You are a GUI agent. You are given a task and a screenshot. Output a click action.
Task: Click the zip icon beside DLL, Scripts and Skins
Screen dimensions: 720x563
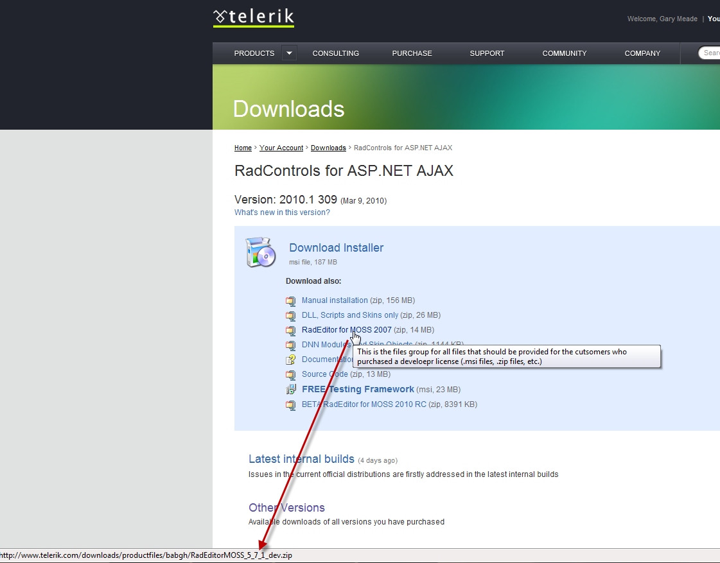pyautogui.click(x=291, y=316)
